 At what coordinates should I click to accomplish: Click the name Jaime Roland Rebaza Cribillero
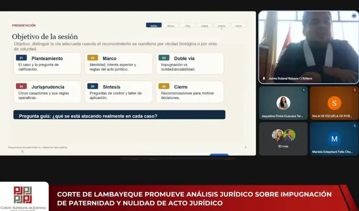coord(290,78)
